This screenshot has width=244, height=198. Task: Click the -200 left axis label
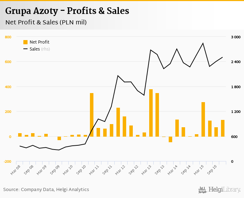point(7,162)
